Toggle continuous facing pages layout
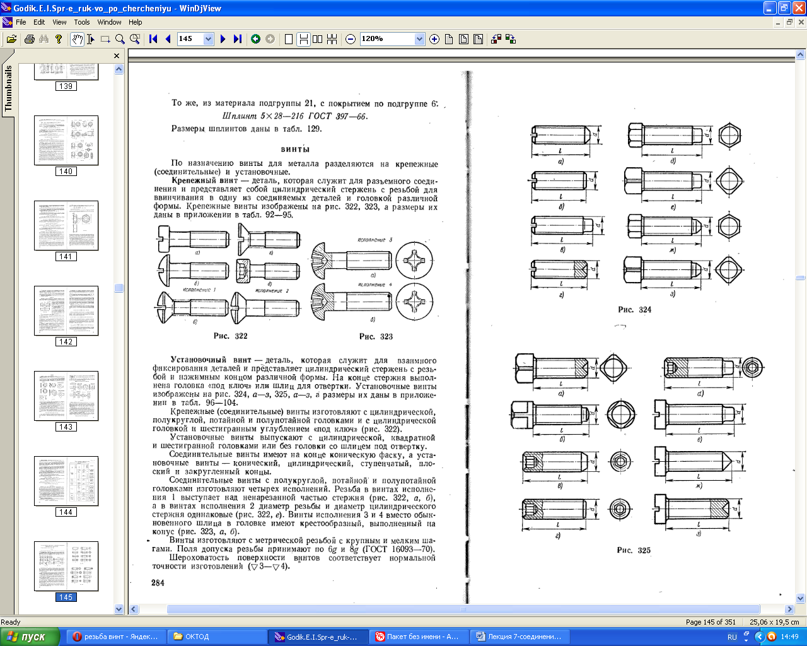 pos(332,39)
